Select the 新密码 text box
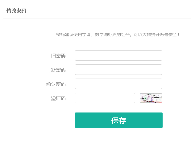The height and width of the screenshot is (143, 191). point(118,70)
